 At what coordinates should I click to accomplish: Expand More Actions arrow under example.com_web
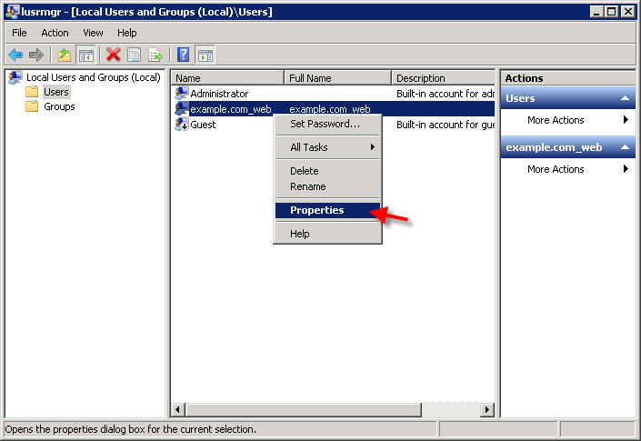[626, 169]
